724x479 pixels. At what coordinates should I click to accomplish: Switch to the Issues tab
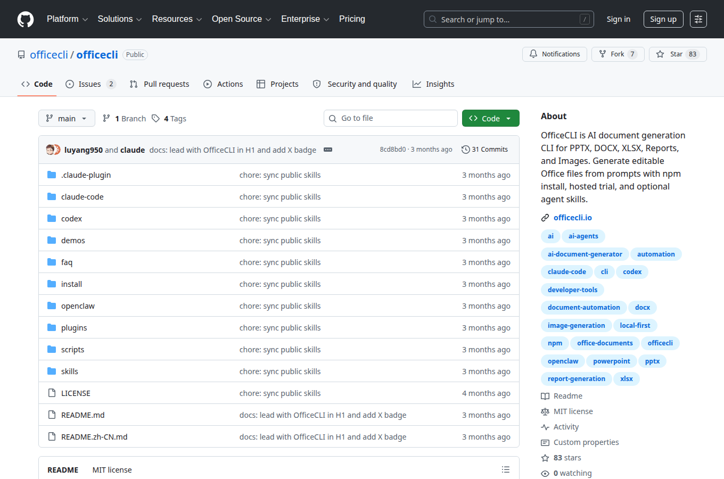click(x=90, y=84)
